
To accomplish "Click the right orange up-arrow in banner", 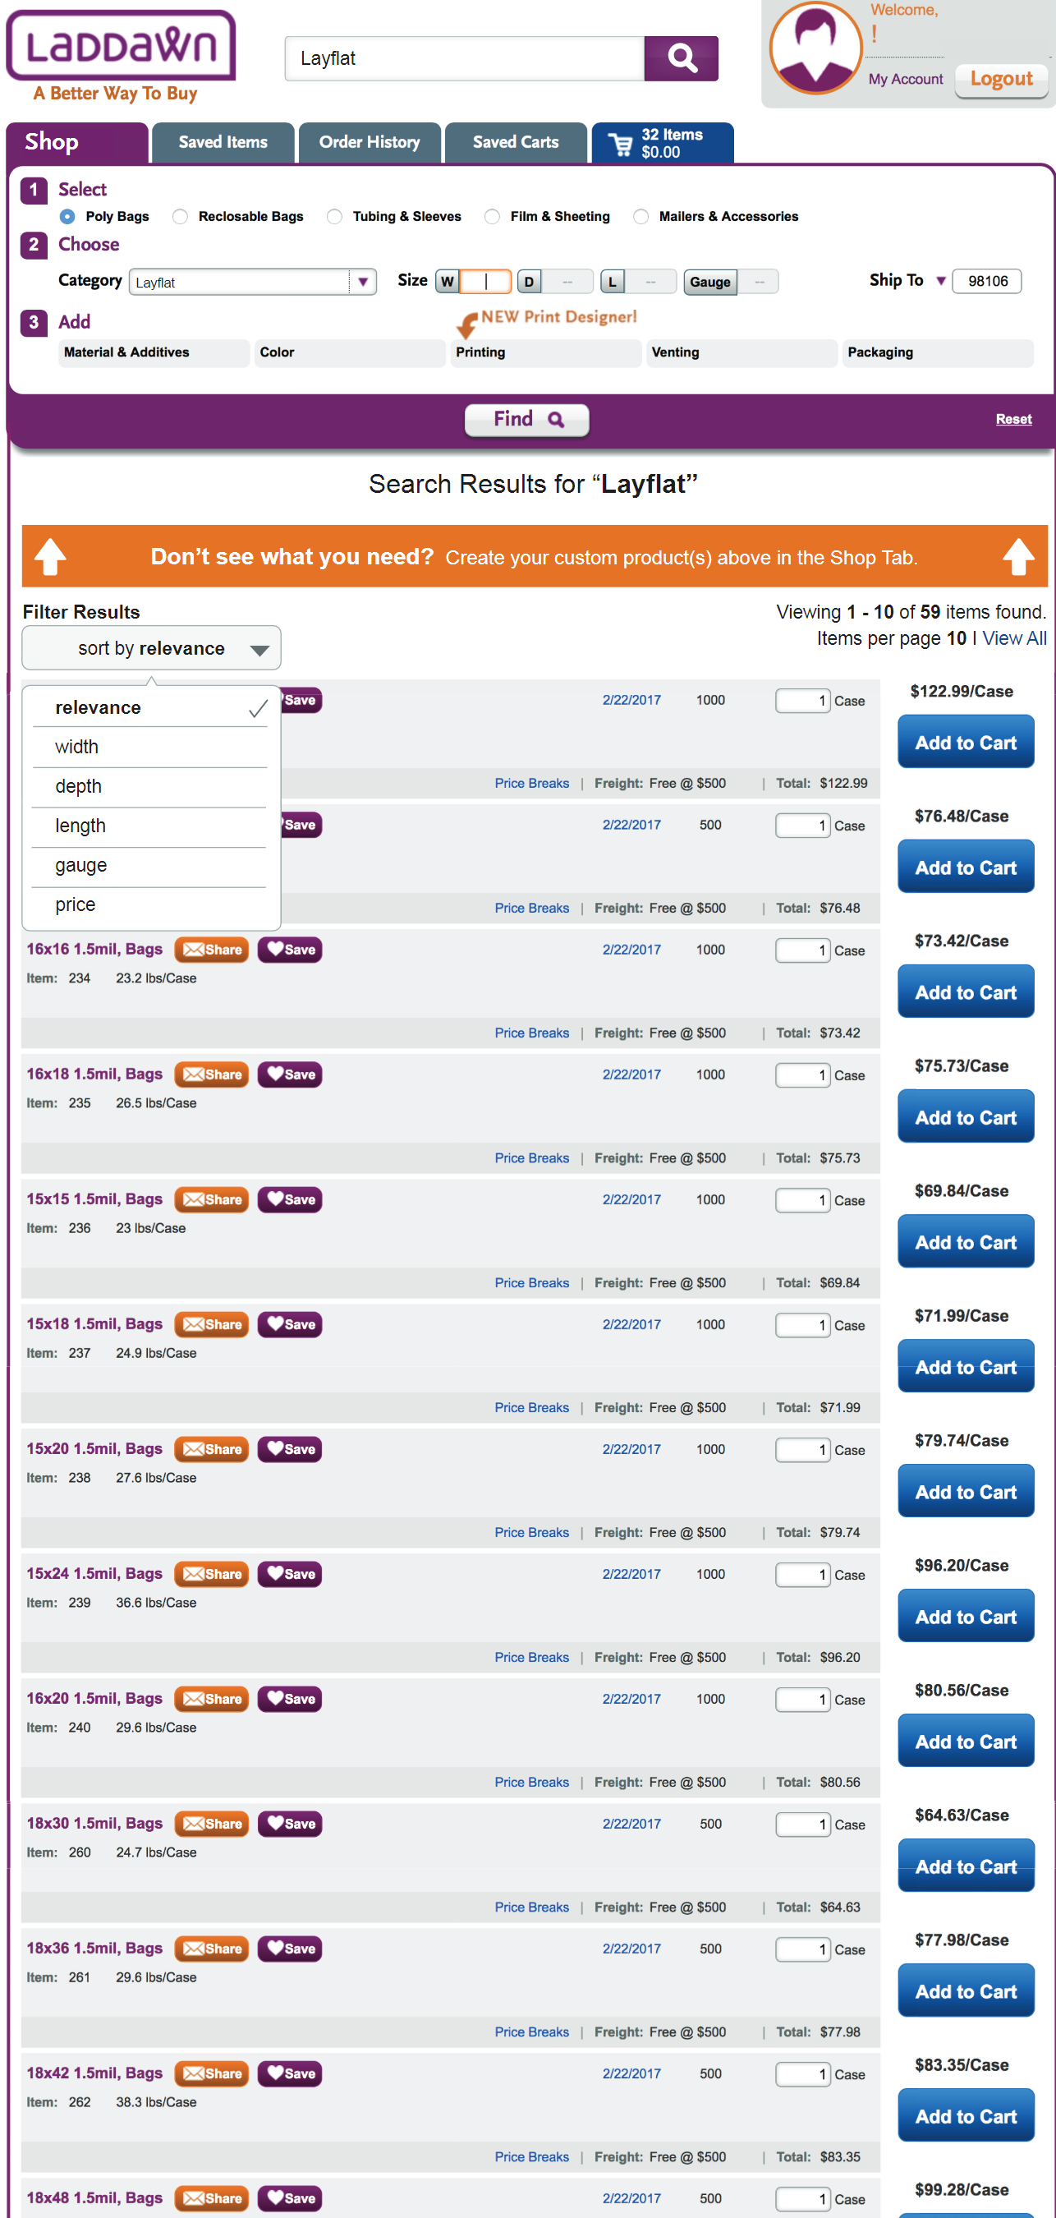I will (1018, 556).
